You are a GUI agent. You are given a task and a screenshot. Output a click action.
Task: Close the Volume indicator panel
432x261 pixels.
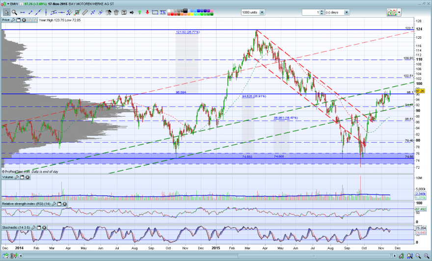(27, 177)
